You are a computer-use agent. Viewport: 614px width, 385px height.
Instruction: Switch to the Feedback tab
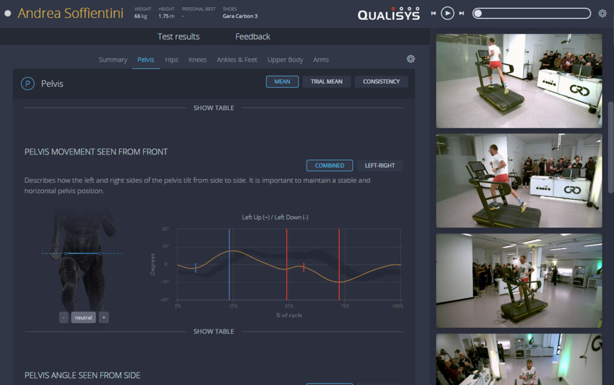pyautogui.click(x=252, y=37)
